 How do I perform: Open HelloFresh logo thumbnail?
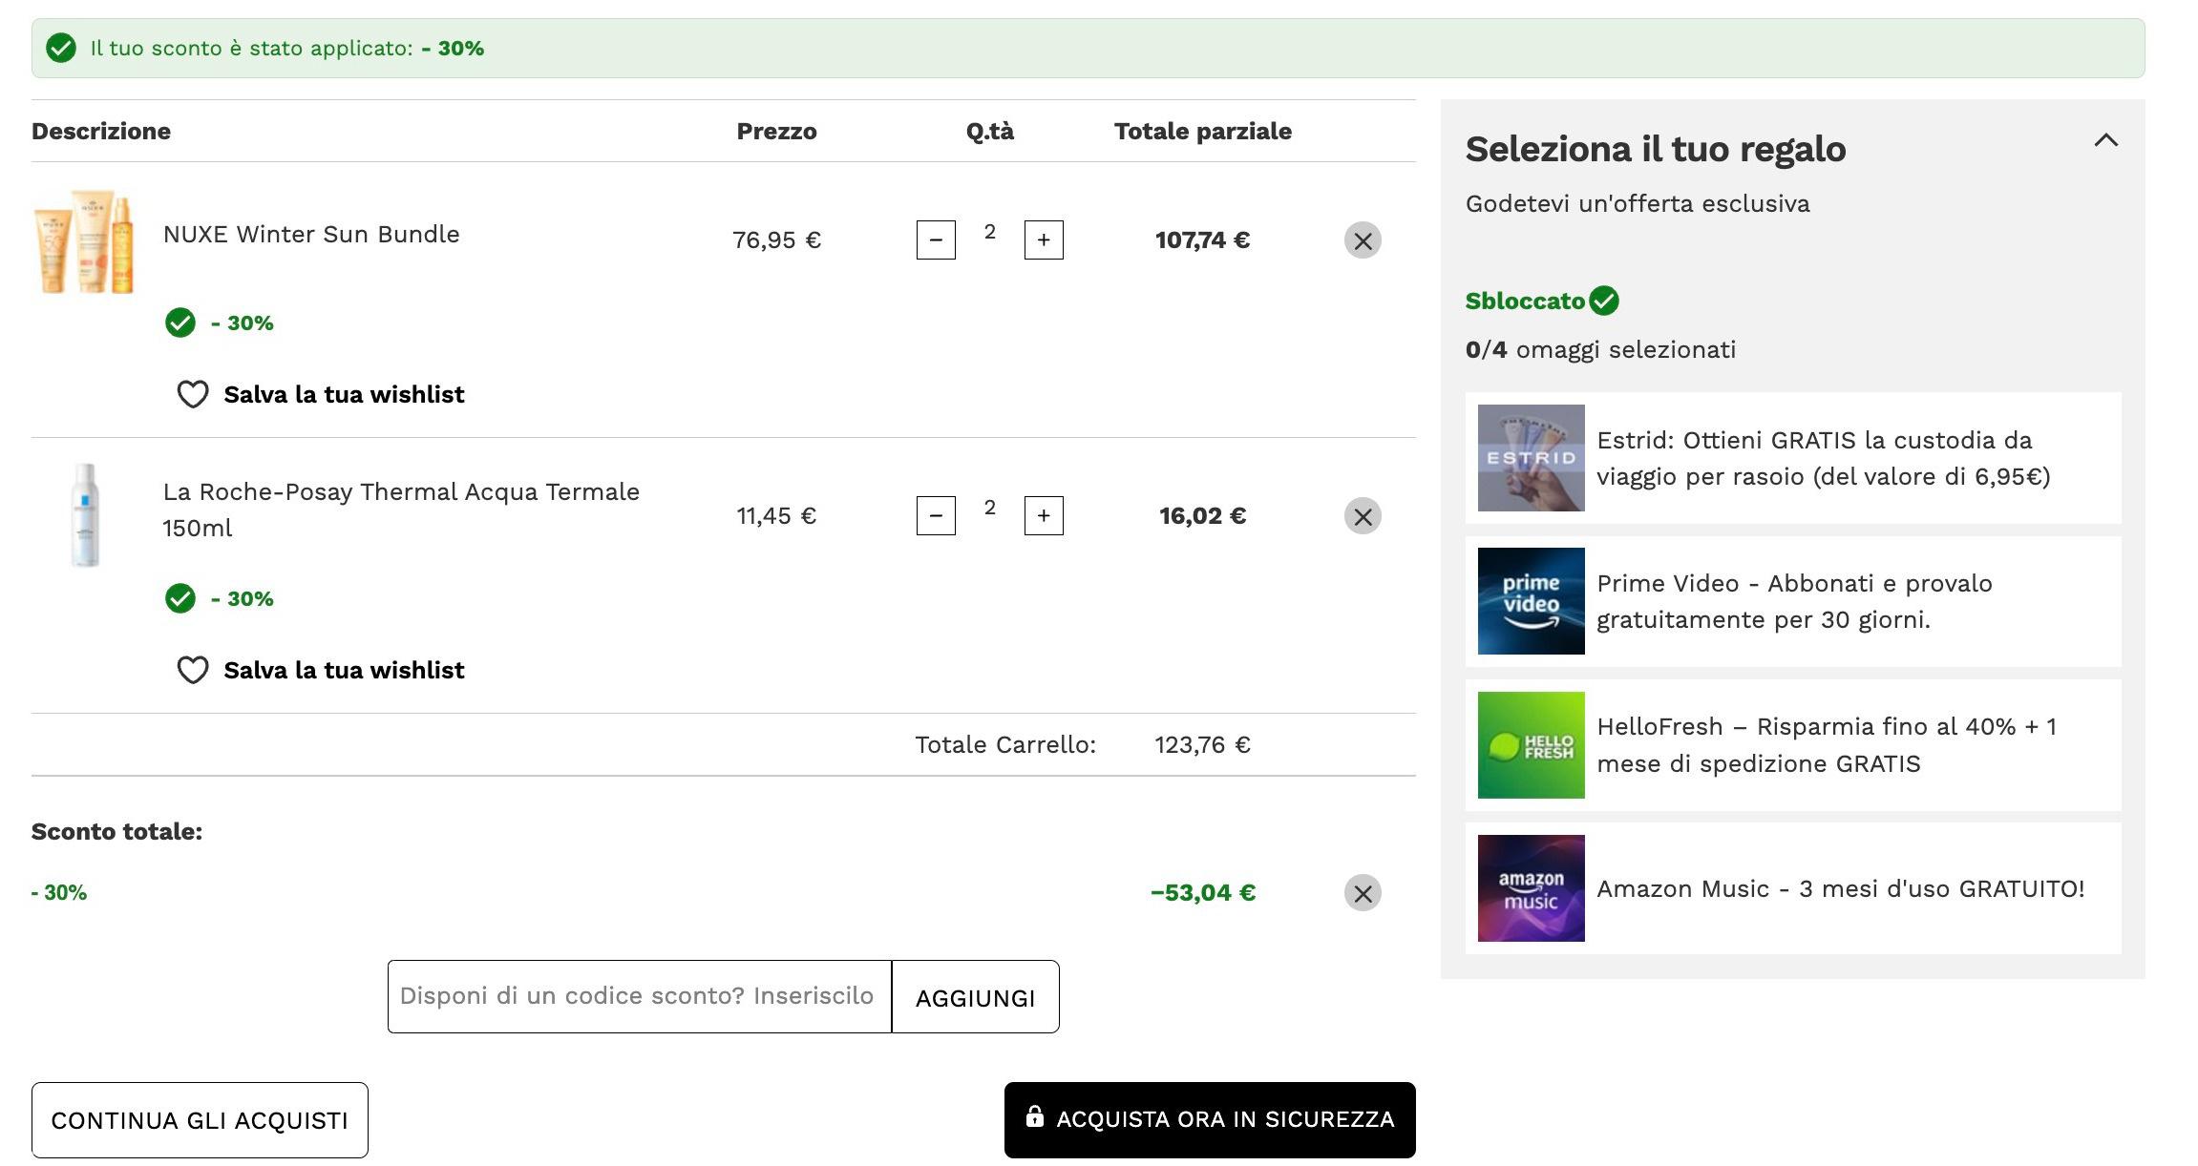click(1531, 745)
